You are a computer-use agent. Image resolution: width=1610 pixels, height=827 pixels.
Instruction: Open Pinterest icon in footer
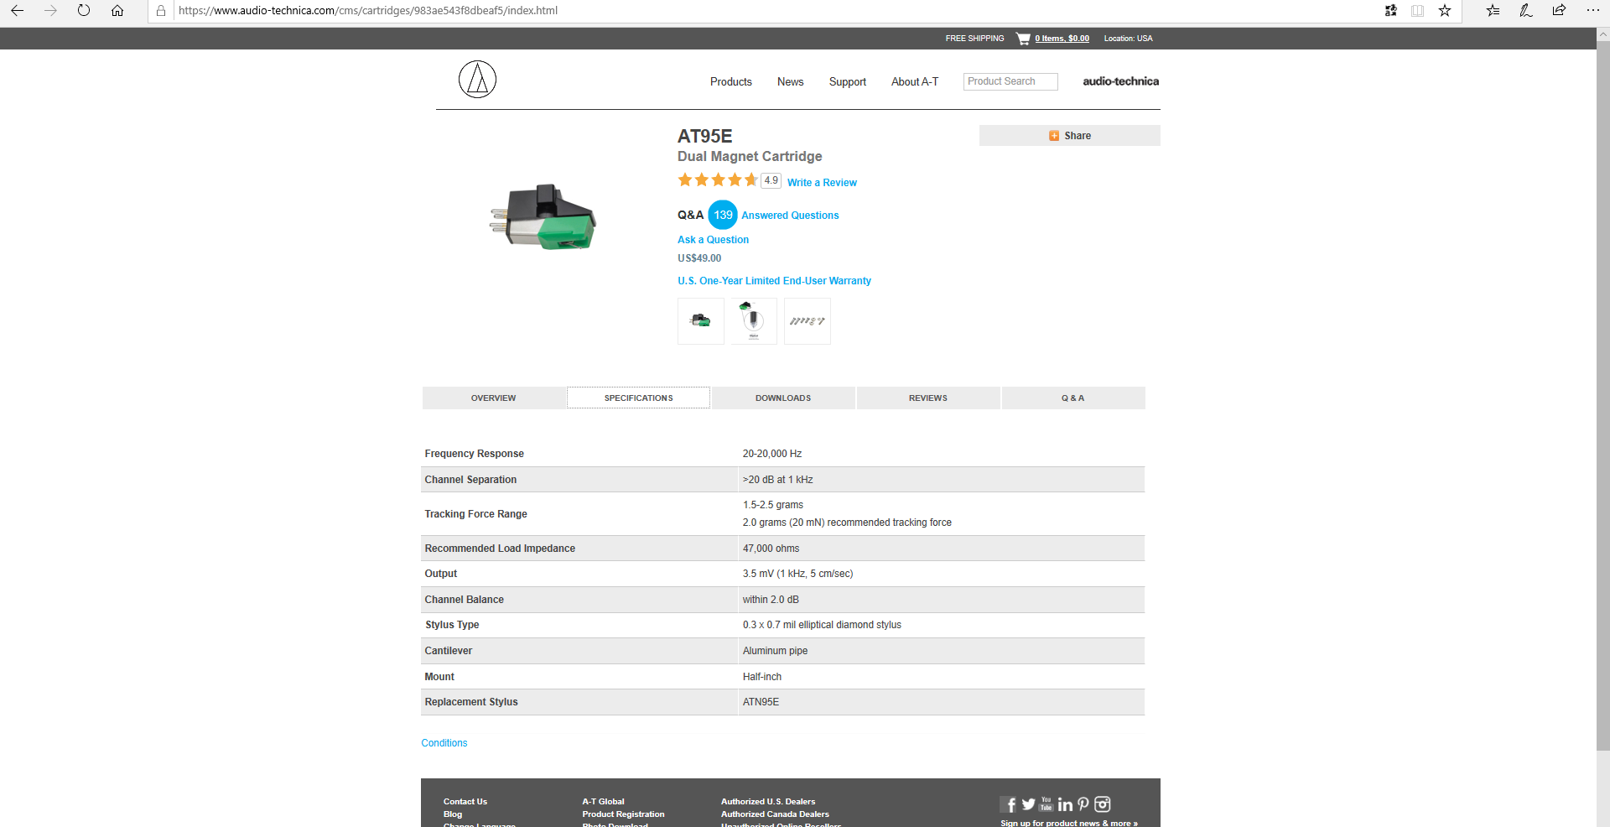(1083, 804)
